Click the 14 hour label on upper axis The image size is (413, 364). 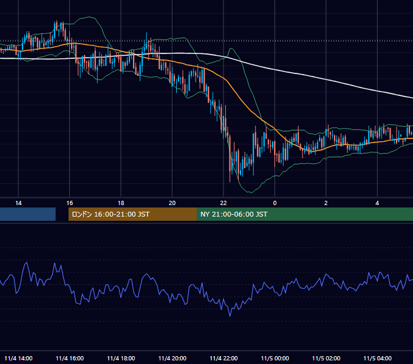coord(18,203)
